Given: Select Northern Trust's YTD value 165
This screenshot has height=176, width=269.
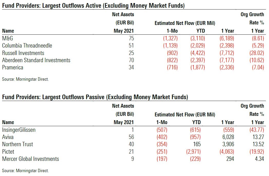Looking at the screenshot, I should [x=196, y=144].
